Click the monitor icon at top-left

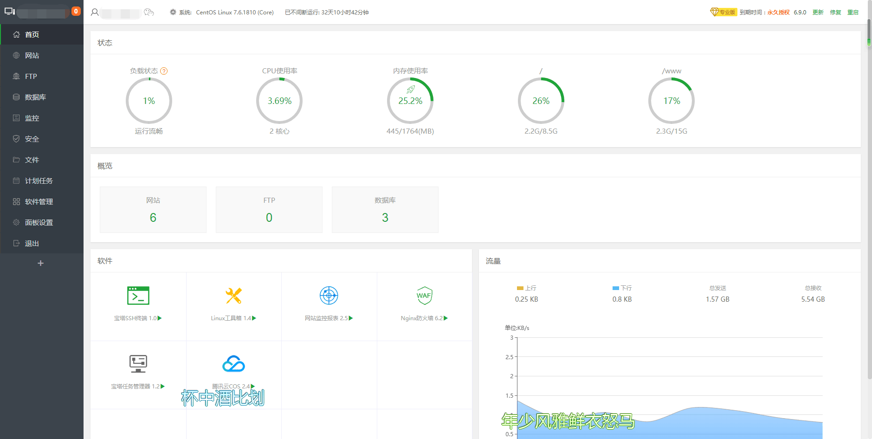tap(10, 11)
